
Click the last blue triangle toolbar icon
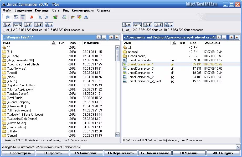[x=86, y=17]
